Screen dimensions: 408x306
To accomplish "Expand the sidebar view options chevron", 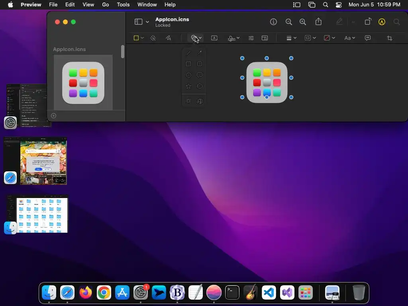I will coord(147,22).
